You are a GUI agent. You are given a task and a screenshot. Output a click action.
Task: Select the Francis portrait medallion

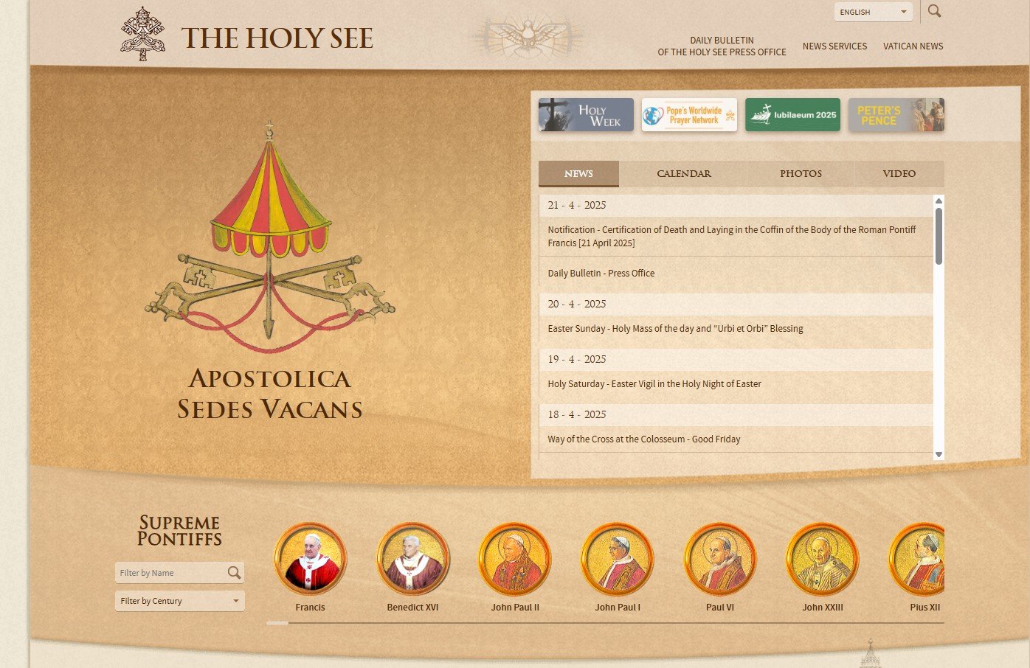tap(310, 559)
